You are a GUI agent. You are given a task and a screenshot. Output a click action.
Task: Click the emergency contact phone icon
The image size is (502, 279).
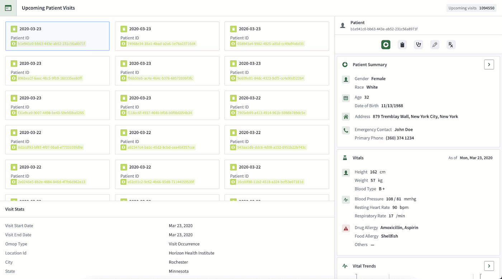pos(346,130)
